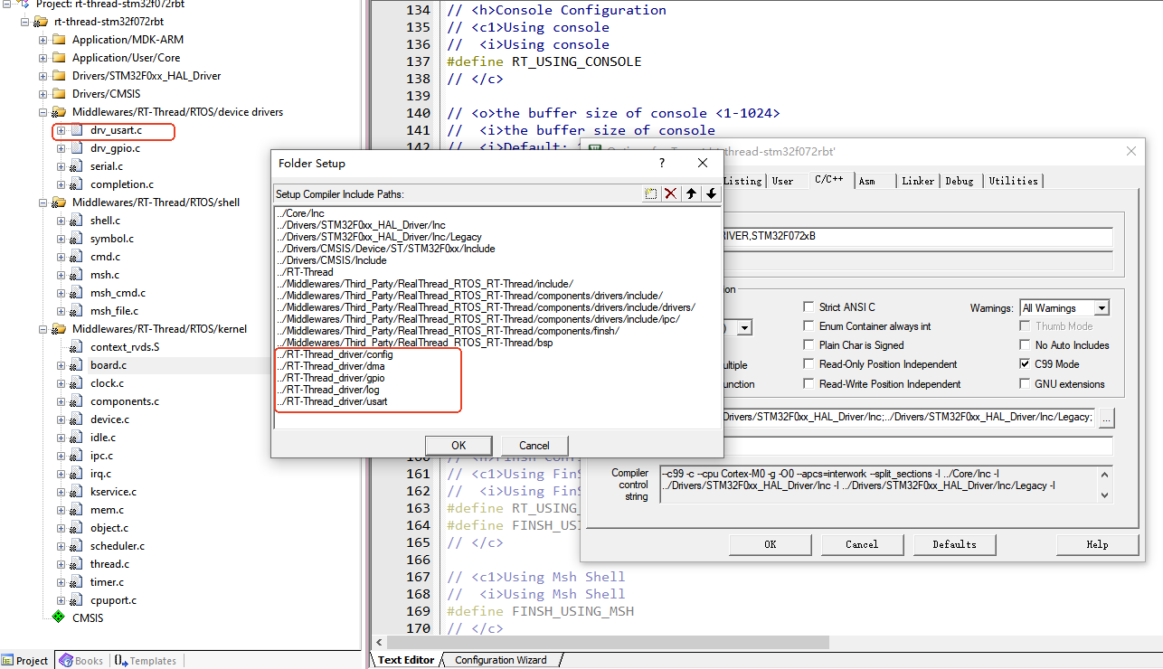Select the ../Drivers/CMSIS/Include path row

[499, 260]
